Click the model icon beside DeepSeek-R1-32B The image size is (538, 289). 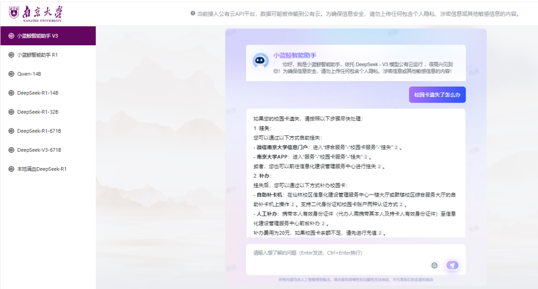[11, 112]
